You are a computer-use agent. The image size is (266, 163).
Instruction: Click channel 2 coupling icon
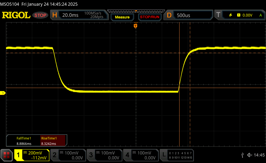click(62, 153)
